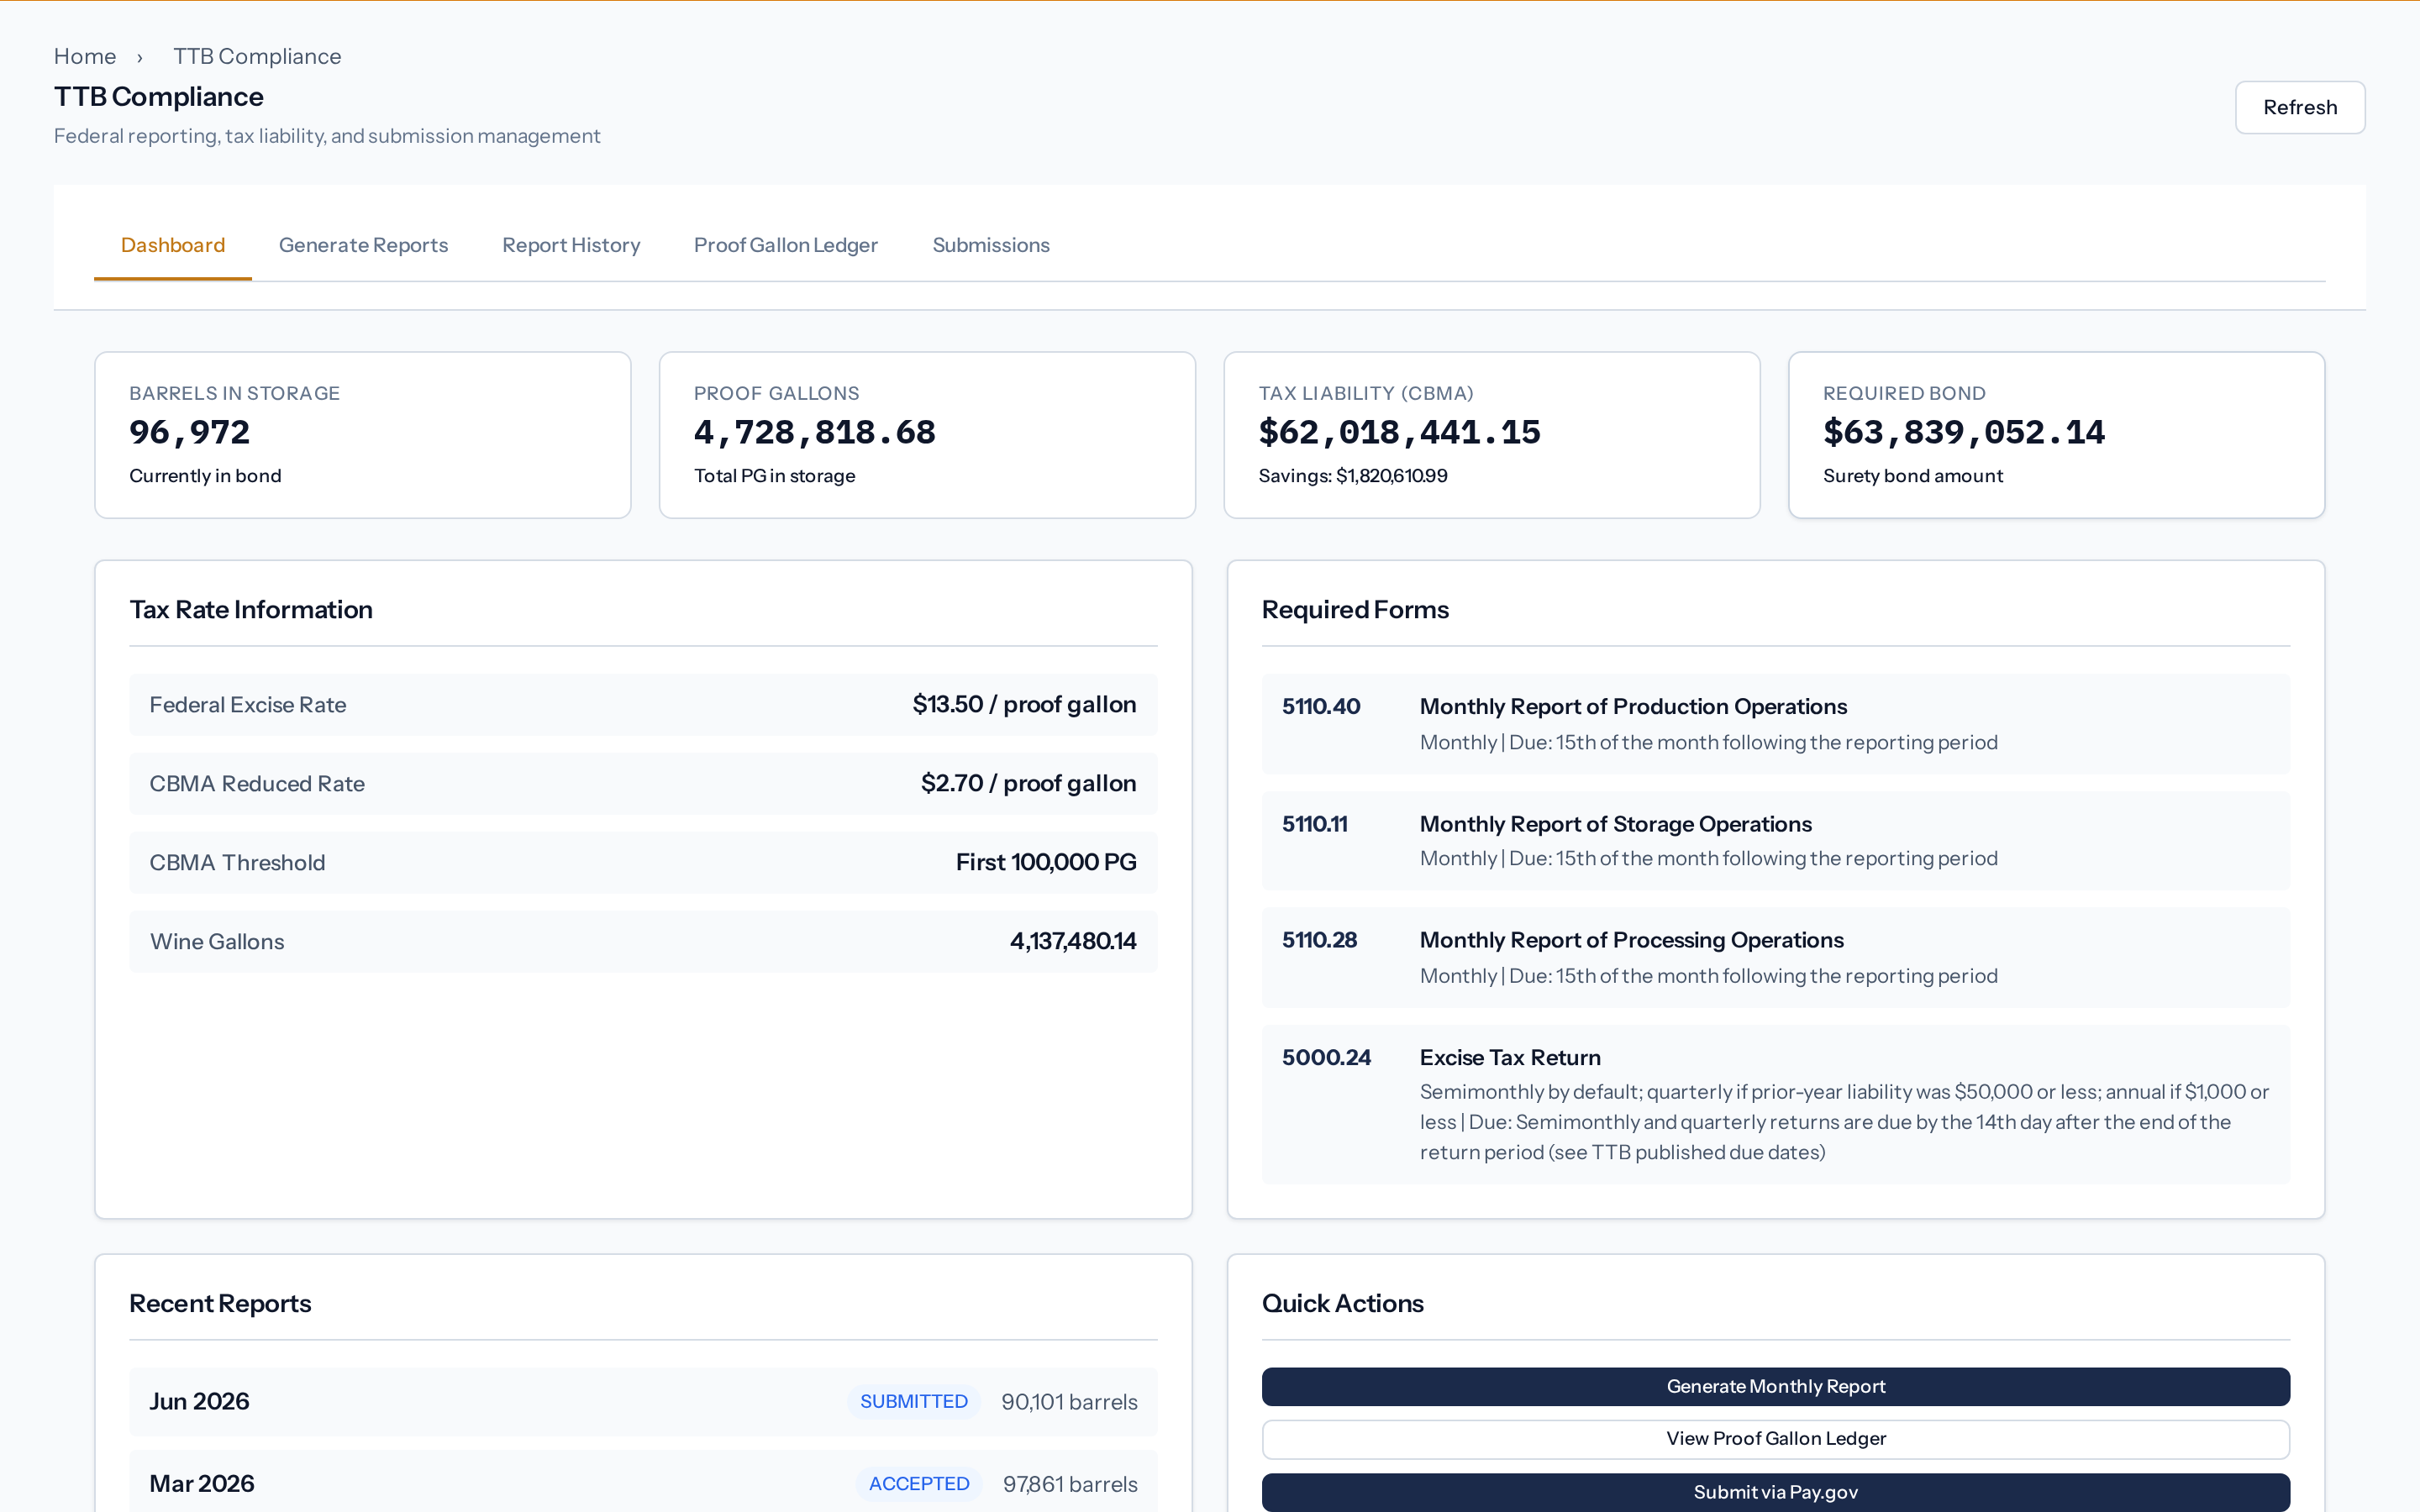Click the SUBMITTED status badge

[x=914, y=1402]
